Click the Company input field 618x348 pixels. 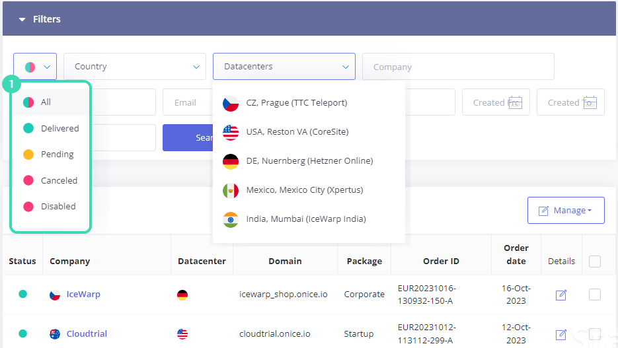[x=458, y=67]
